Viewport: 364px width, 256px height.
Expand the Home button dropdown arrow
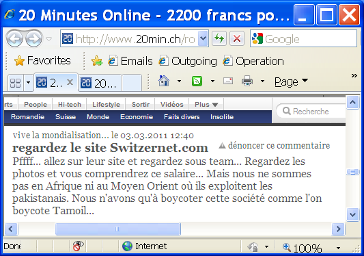click(x=179, y=81)
